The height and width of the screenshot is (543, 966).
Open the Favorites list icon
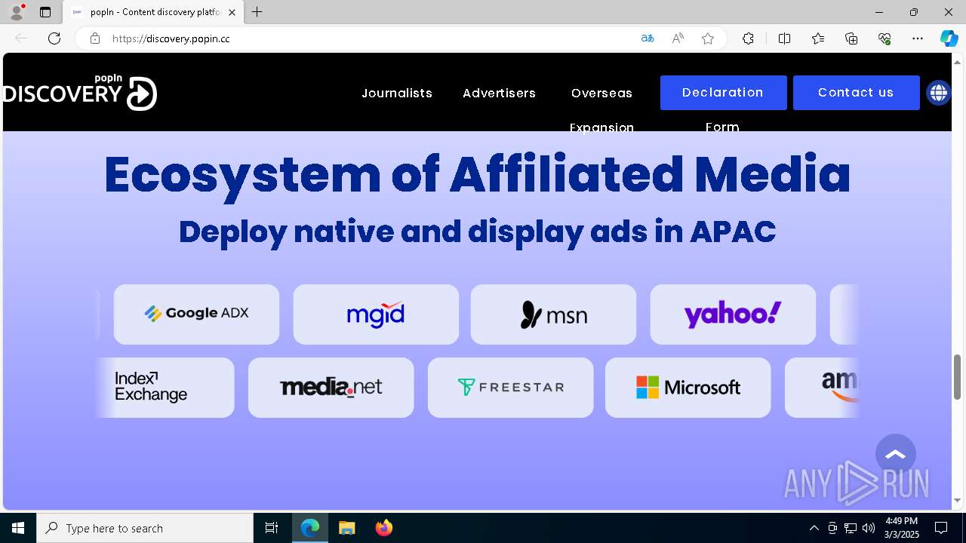point(818,38)
